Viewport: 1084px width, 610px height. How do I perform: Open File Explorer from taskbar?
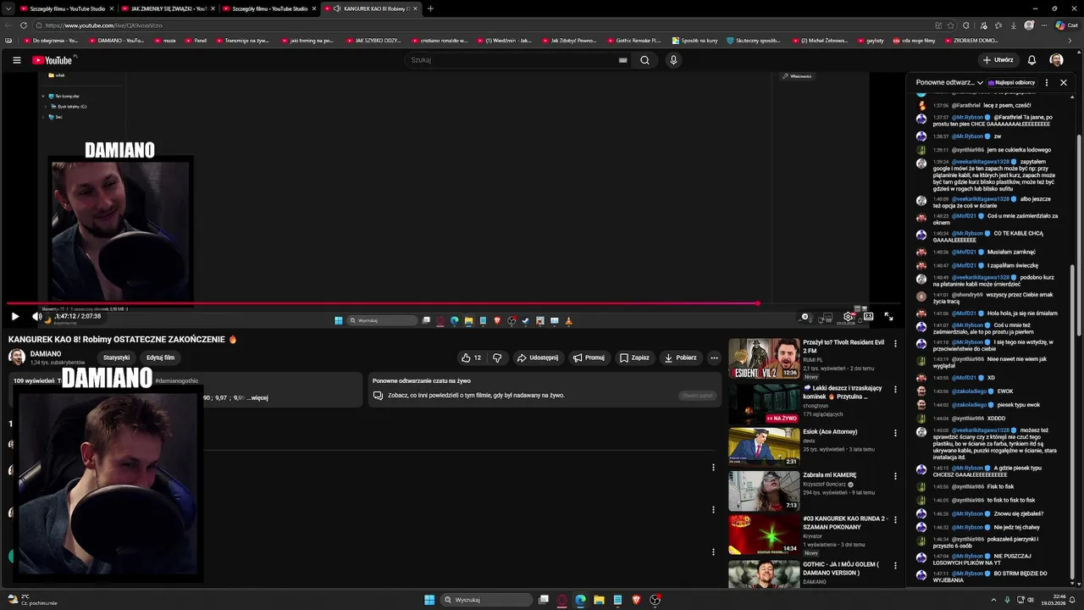[599, 600]
